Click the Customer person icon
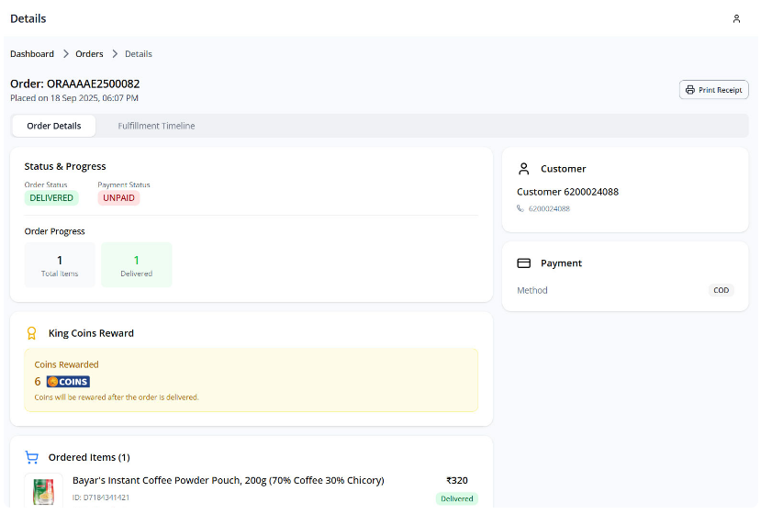This screenshot has width=761, height=514. [524, 169]
